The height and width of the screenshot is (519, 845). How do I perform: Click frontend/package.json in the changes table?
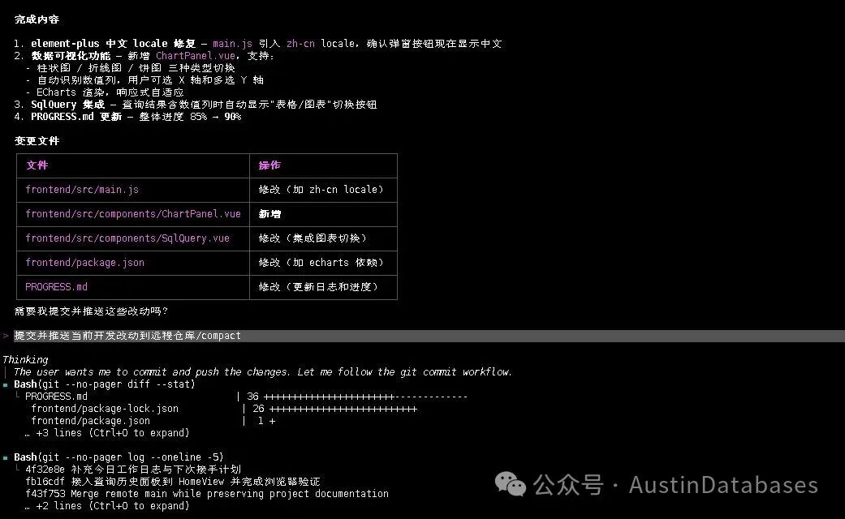coord(84,263)
